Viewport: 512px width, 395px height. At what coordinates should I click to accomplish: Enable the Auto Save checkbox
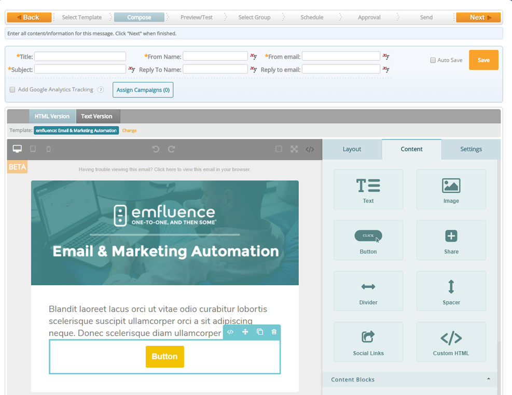pos(433,60)
